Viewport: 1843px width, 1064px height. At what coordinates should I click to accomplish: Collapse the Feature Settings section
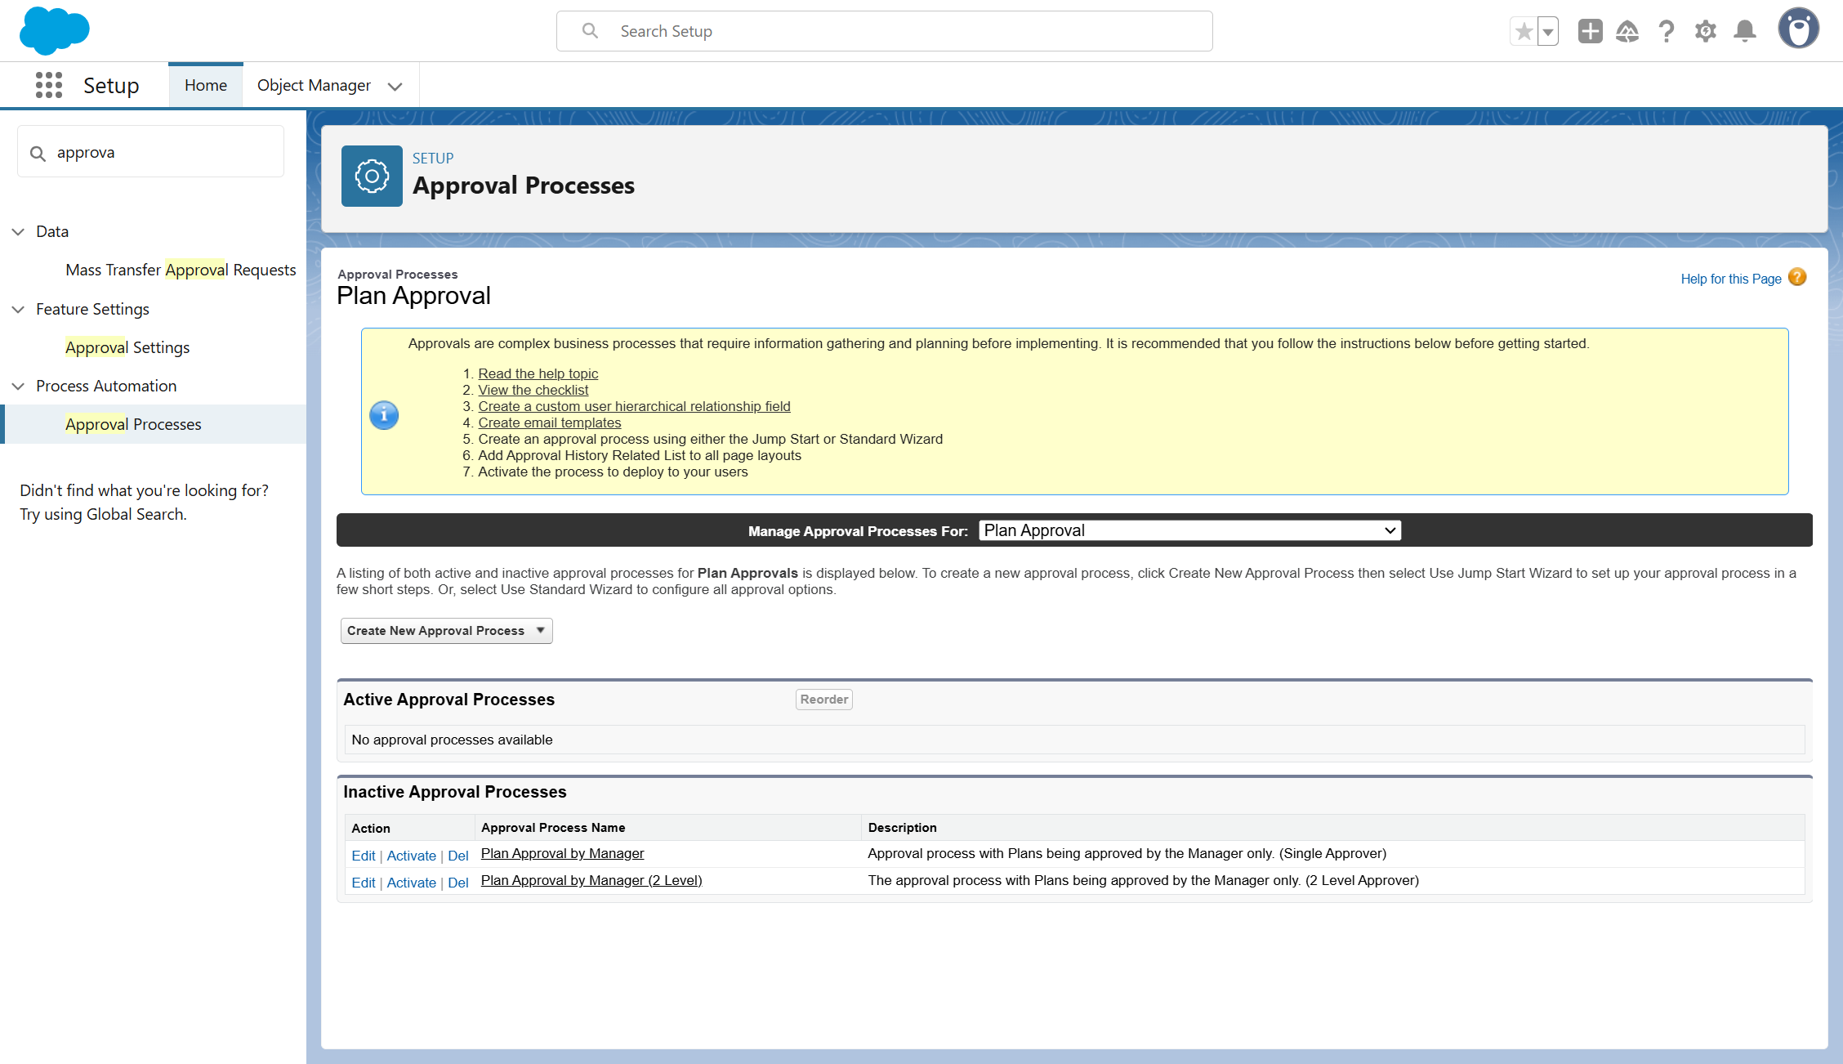click(18, 309)
